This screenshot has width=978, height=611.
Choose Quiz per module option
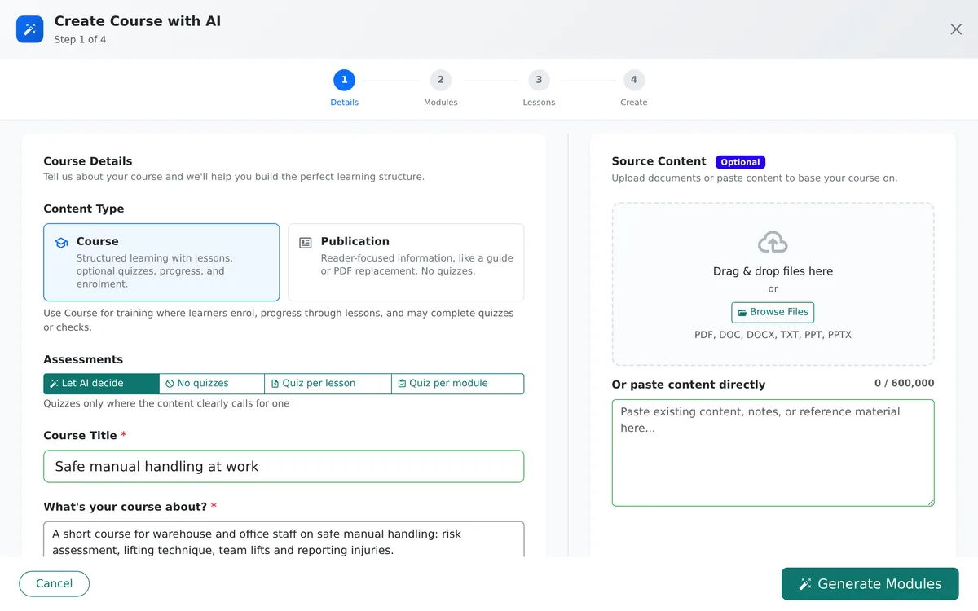[x=457, y=384]
